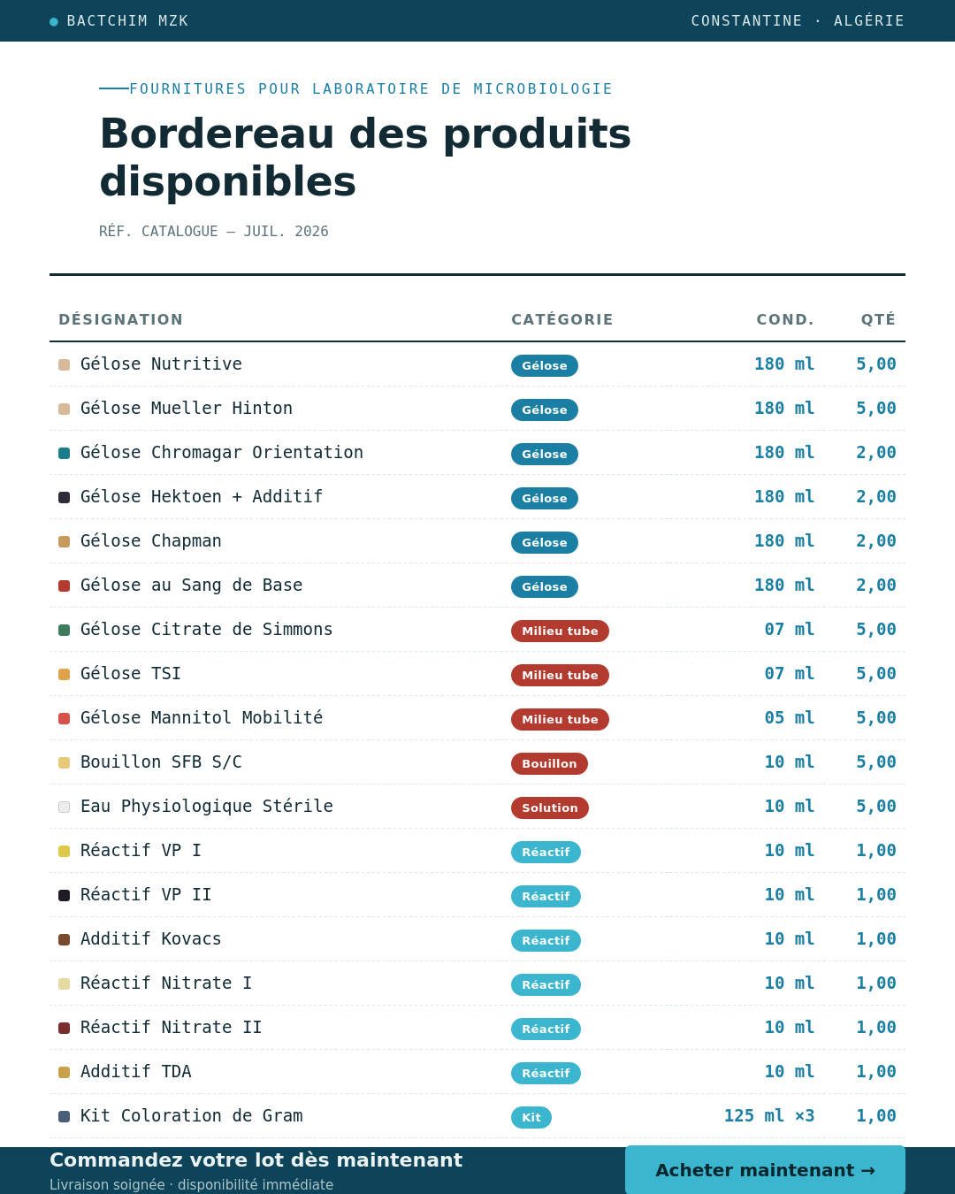Select the Solution category badge
This screenshot has height=1194, width=955.
point(550,807)
